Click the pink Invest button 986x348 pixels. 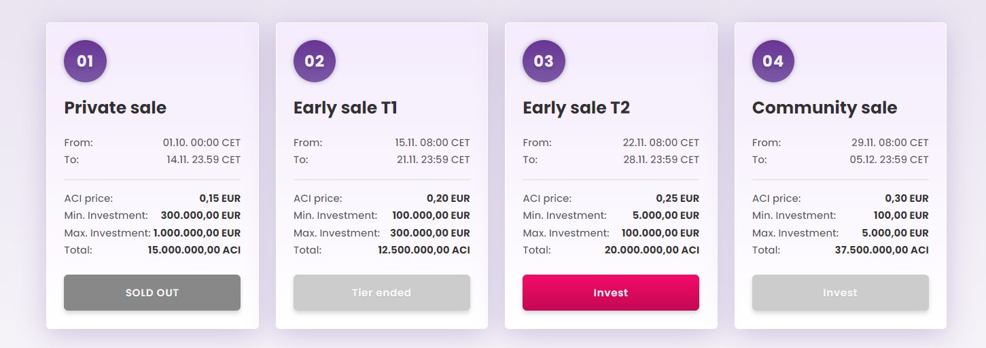(x=611, y=292)
